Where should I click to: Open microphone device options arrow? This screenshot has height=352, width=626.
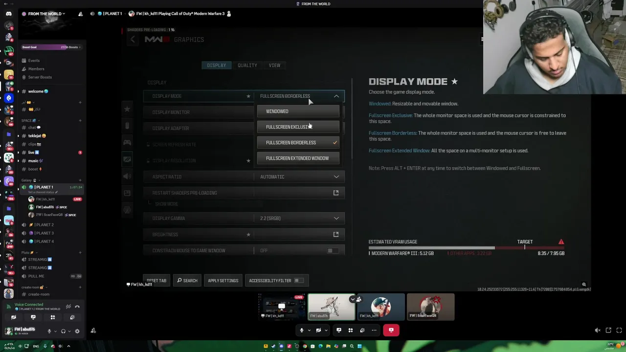(x=309, y=330)
